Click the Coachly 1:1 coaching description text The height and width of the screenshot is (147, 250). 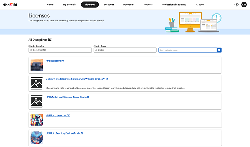[x=115, y=88]
